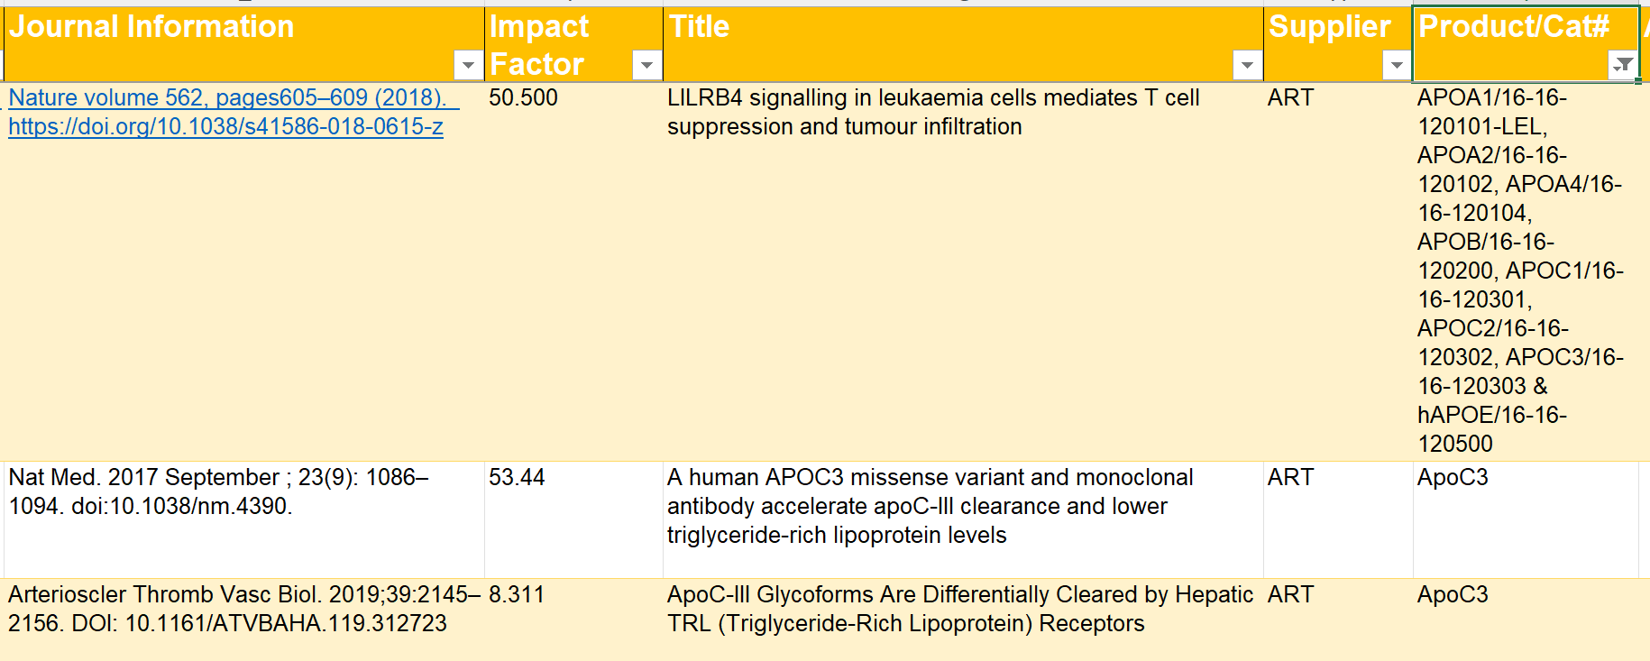Click the ART supplier cell in the LILRB4 row
Viewport: 1650px width, 661px height.
coord(1337,271)
